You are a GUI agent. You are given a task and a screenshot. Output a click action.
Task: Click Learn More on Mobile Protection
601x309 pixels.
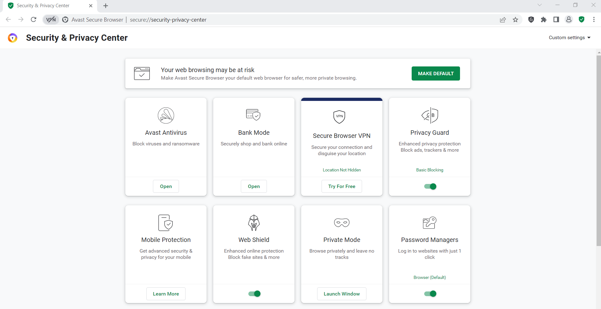(x=166, y=294)
